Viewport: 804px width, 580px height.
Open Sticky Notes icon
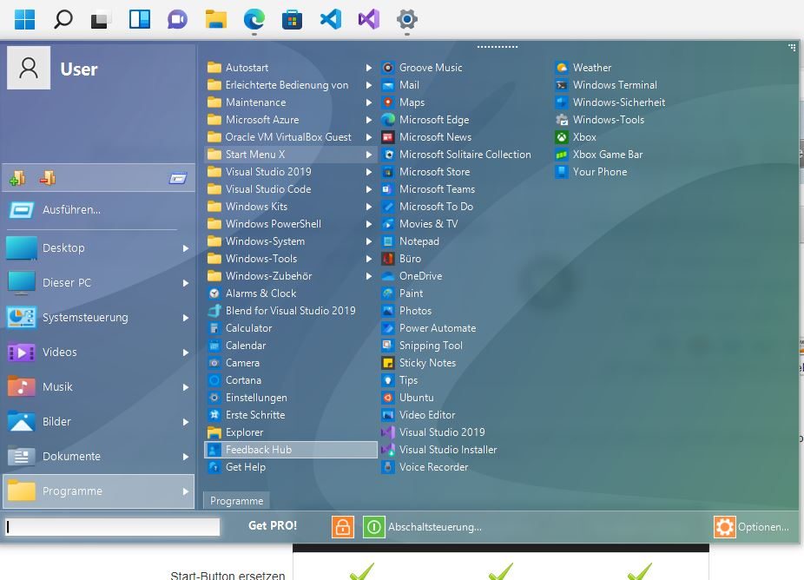click(x=388, y=363)
